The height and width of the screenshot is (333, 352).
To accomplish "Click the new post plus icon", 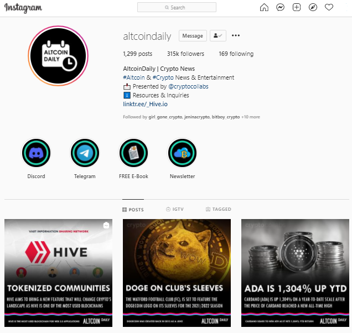I will (x=297, y=7).
